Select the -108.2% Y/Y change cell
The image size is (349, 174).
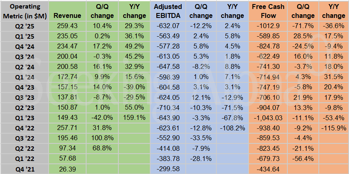[232, 128]
